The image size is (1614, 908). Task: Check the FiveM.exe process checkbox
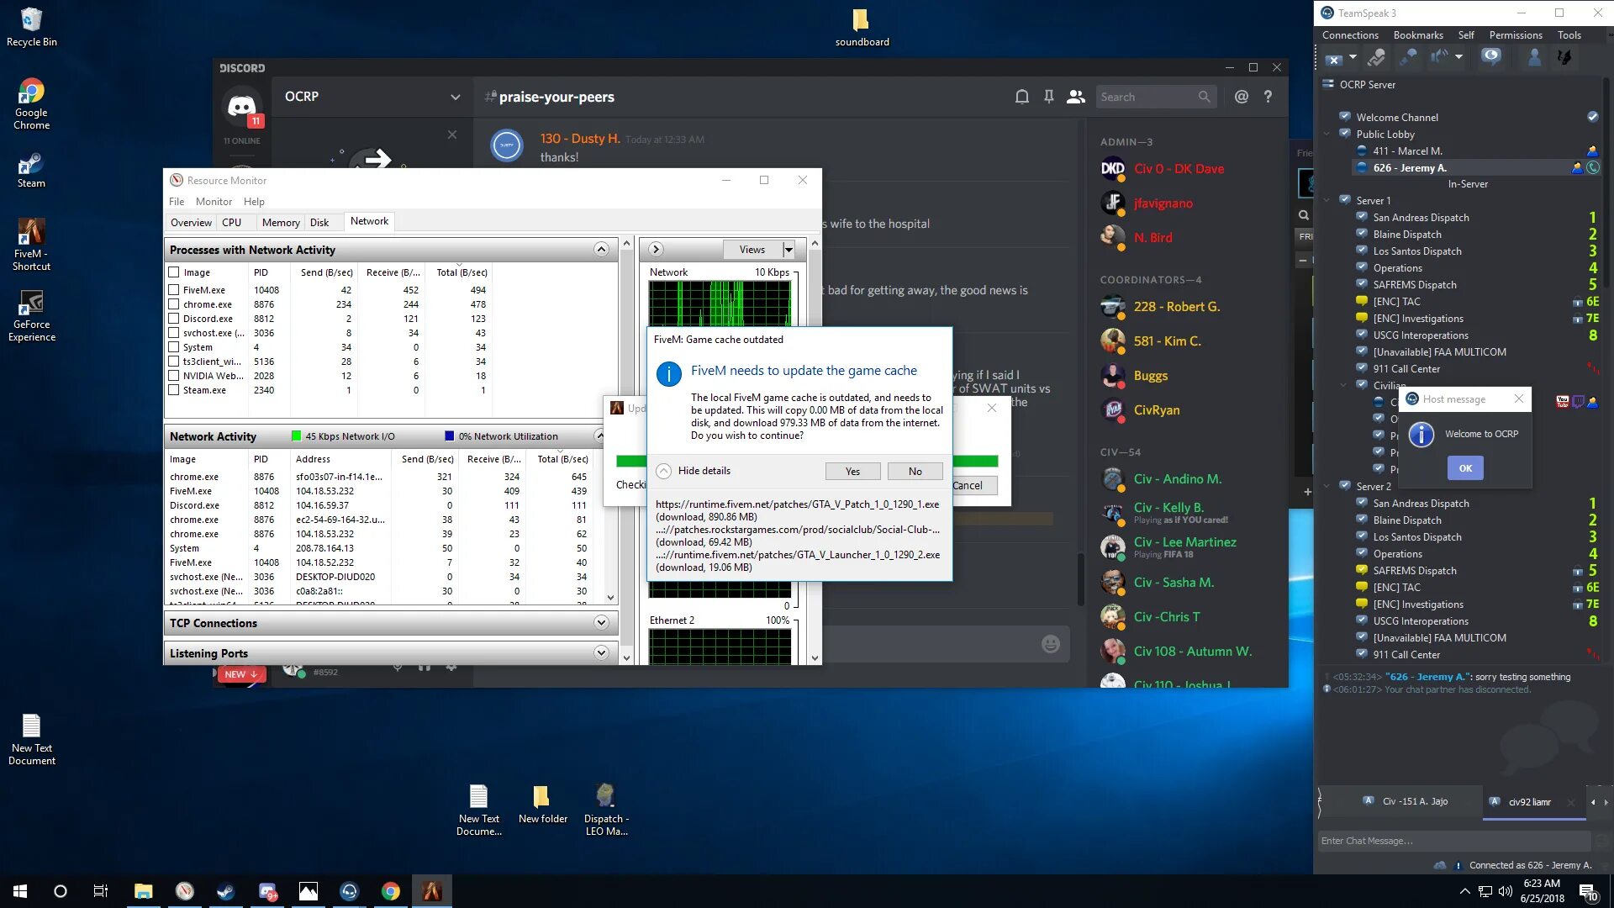point(174,290)
